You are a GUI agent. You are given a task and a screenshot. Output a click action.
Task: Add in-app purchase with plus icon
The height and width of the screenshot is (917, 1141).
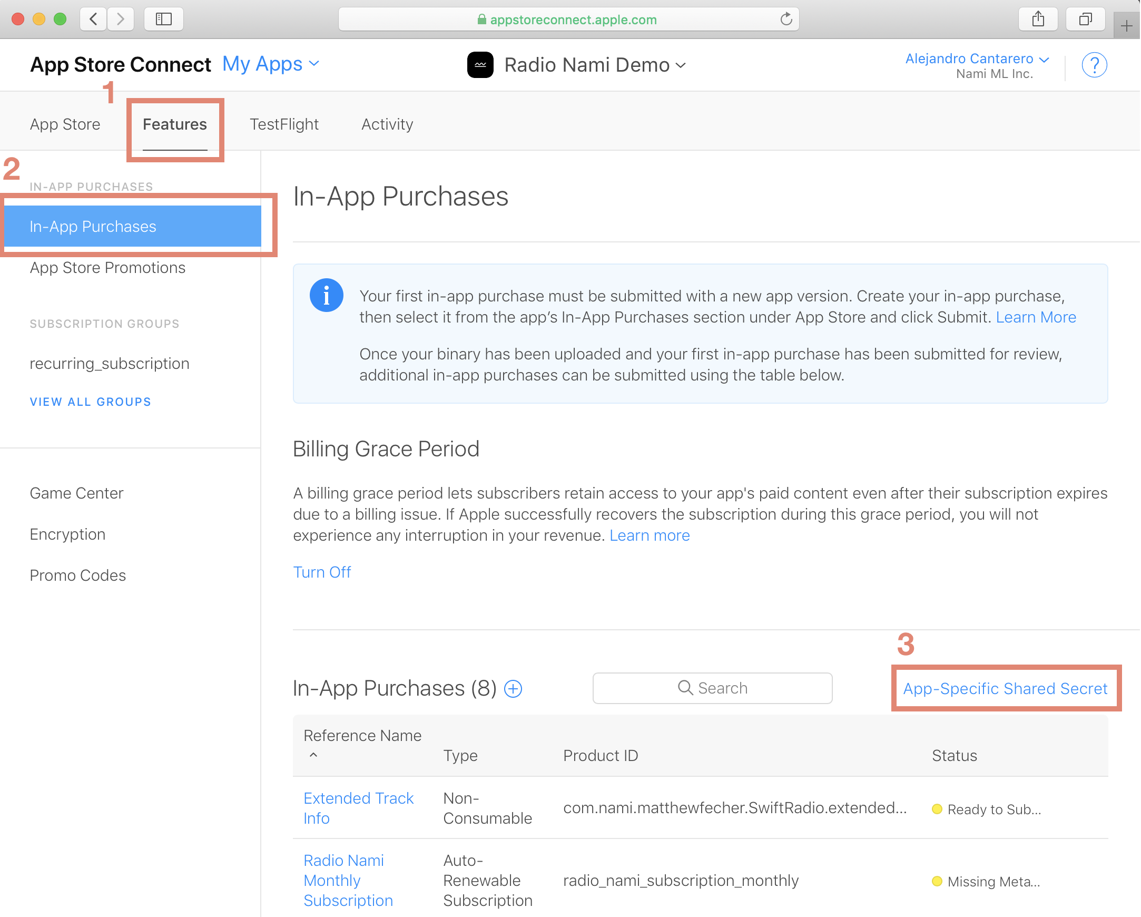513,689
